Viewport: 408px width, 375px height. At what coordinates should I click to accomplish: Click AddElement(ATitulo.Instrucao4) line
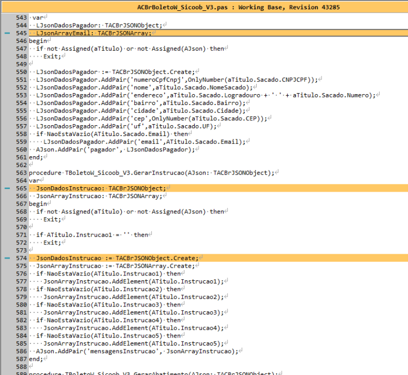pyautogui.click(x=133, y=328)
